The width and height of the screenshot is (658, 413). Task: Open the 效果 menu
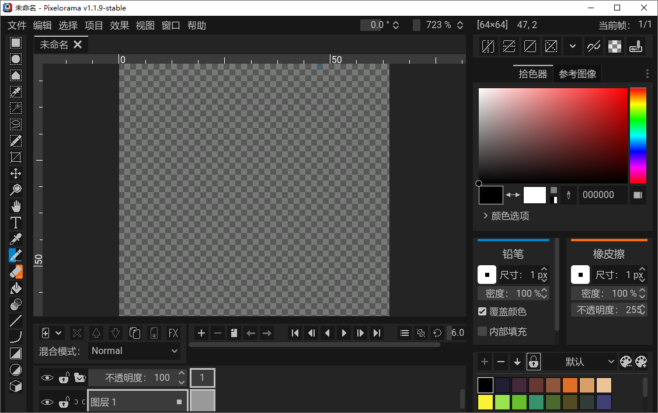click(x=119, y=25)
